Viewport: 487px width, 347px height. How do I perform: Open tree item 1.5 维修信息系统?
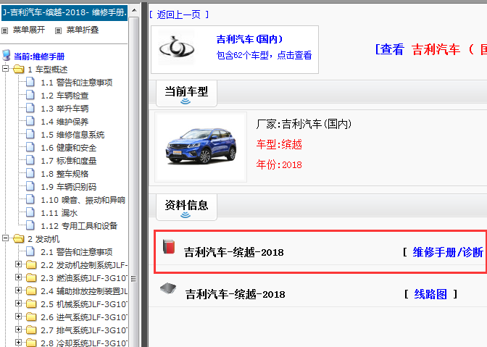pos(72,135)
